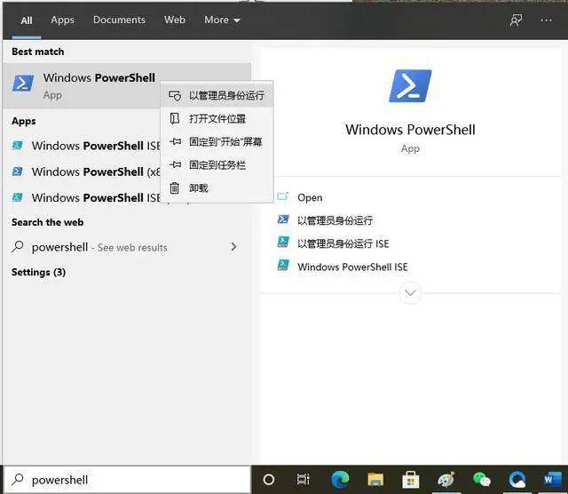Screen dimensions: 568x494
Task: Open File Explorer from the taskbar
Action: click(375, 480)
